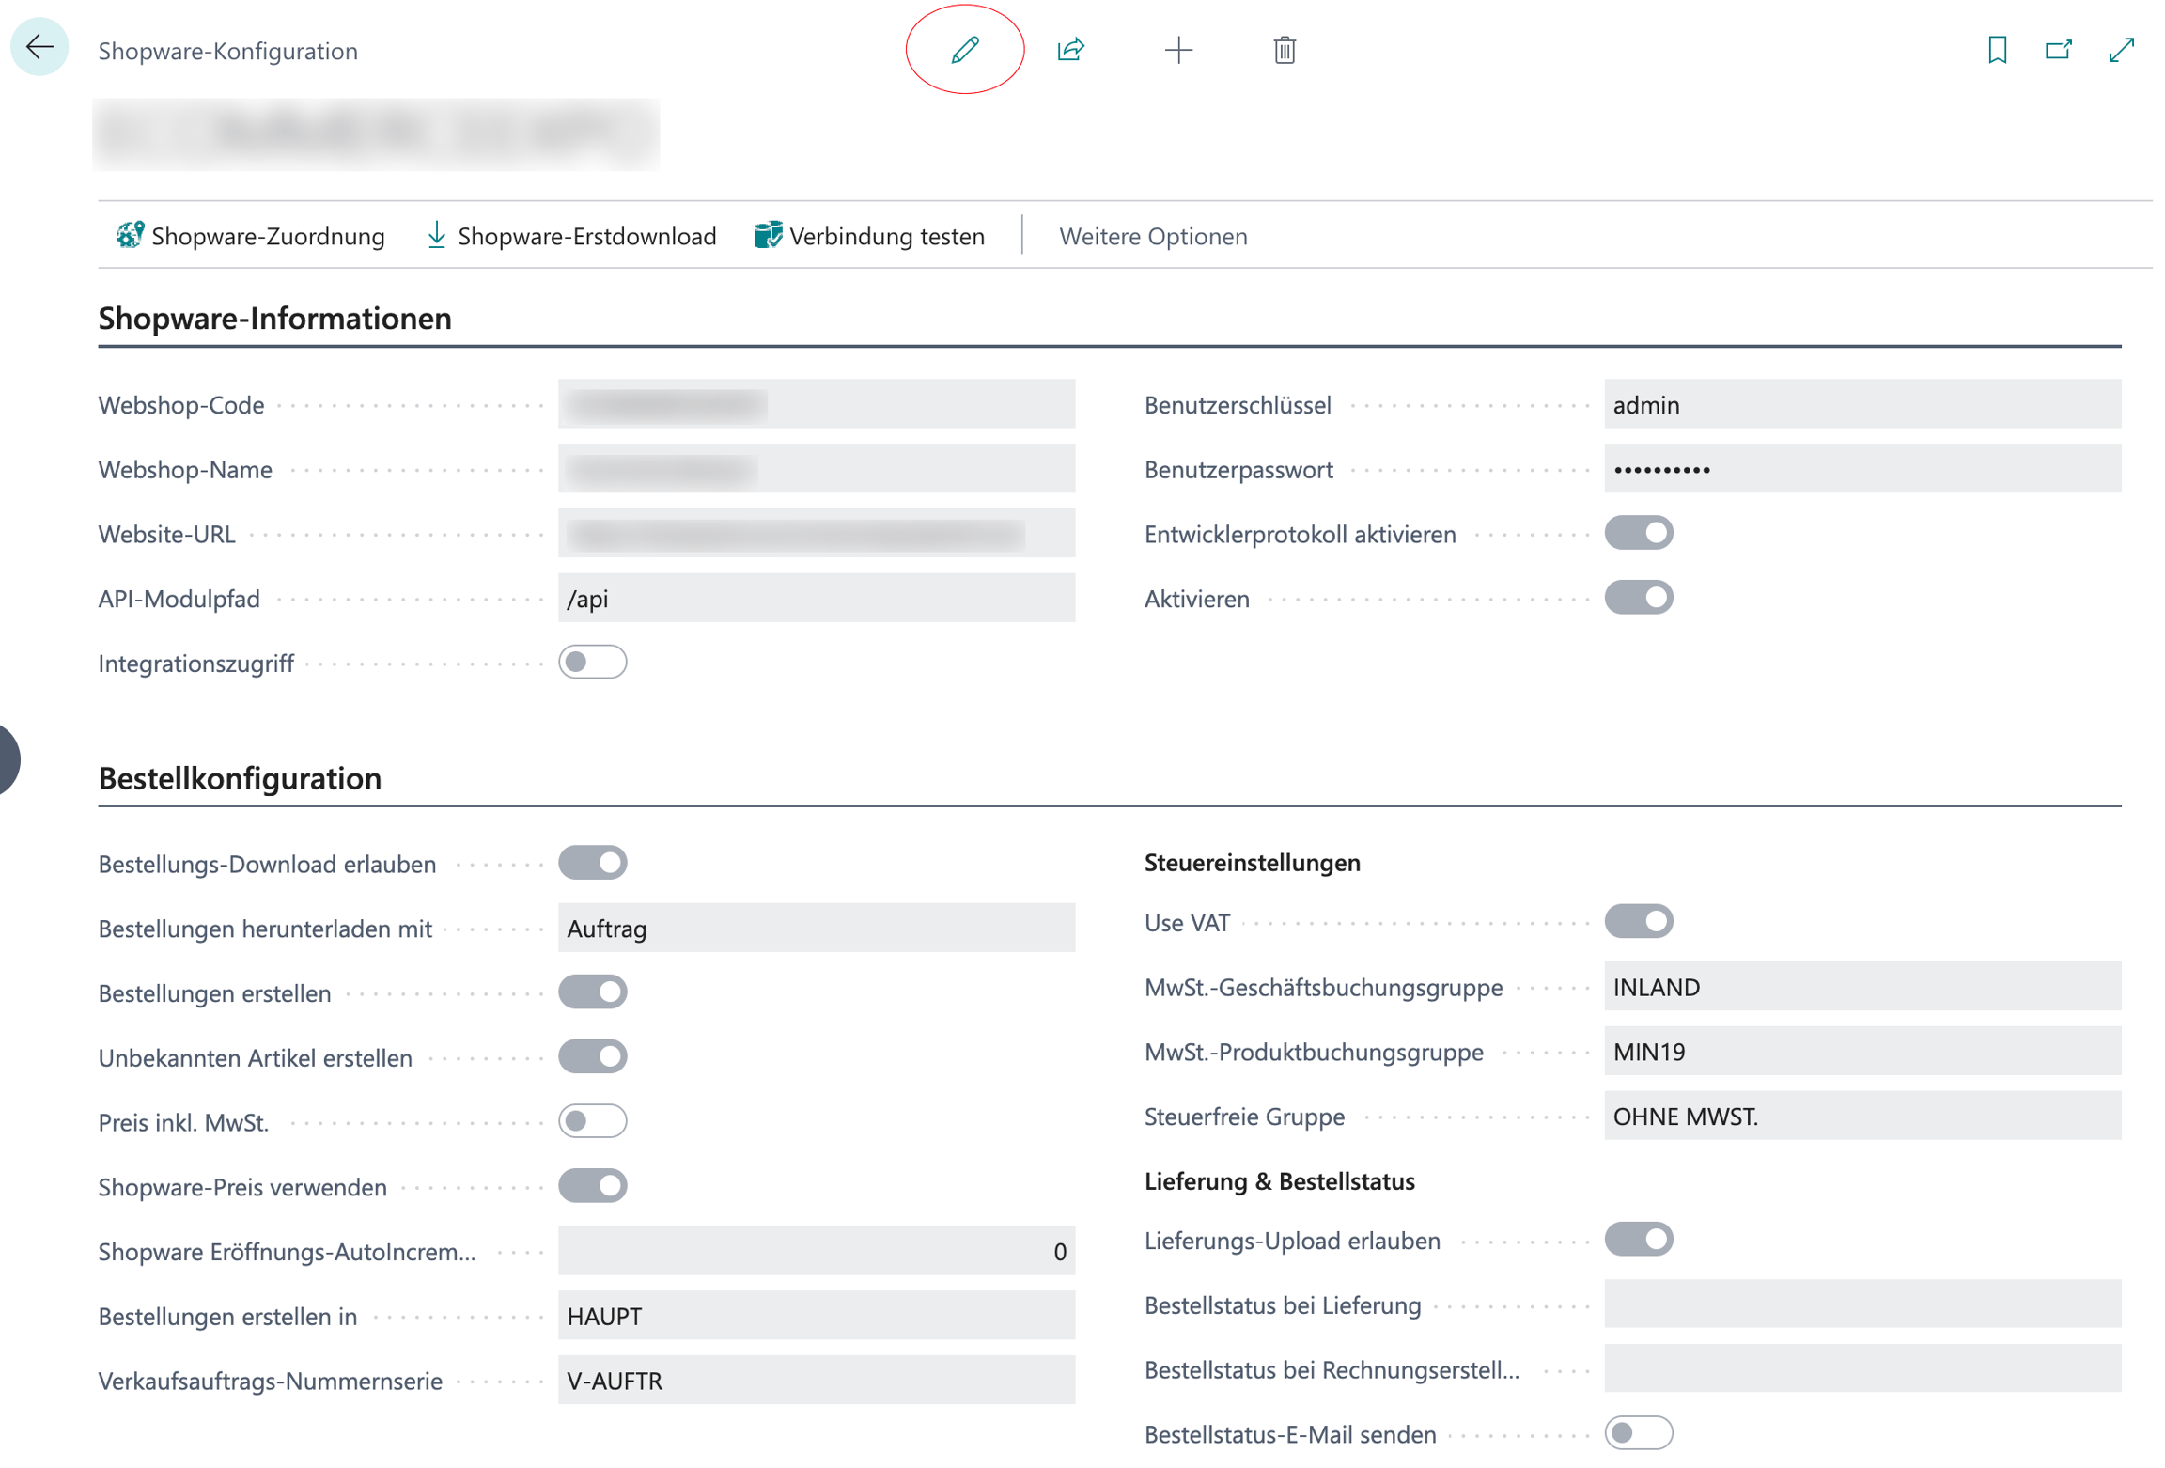Collapse the Bestellkonfiguration section header
The width and height of the screenshot is (2165, 1468).
click(x=240, y=778)
